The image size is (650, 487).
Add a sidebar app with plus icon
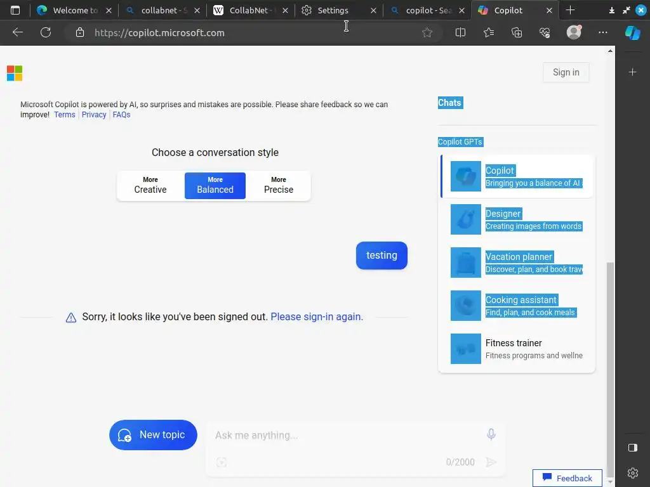(632, 72)
